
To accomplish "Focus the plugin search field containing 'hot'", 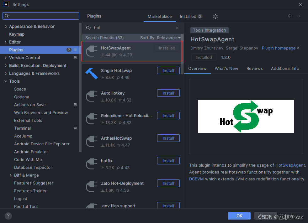I will click(133, 28).
